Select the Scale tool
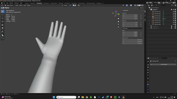Screen dimensions: 177x99 (3, 25)
